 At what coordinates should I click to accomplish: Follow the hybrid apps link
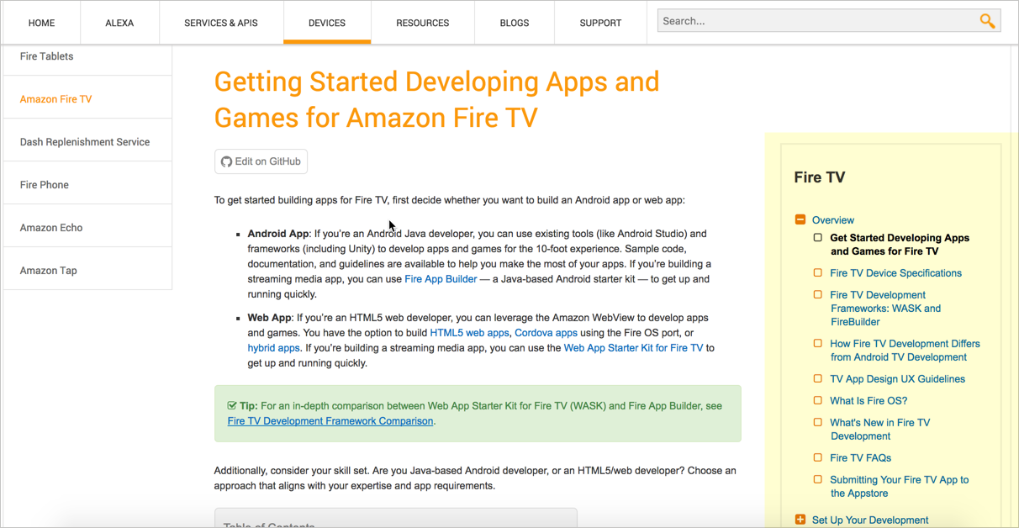point(273,348)
